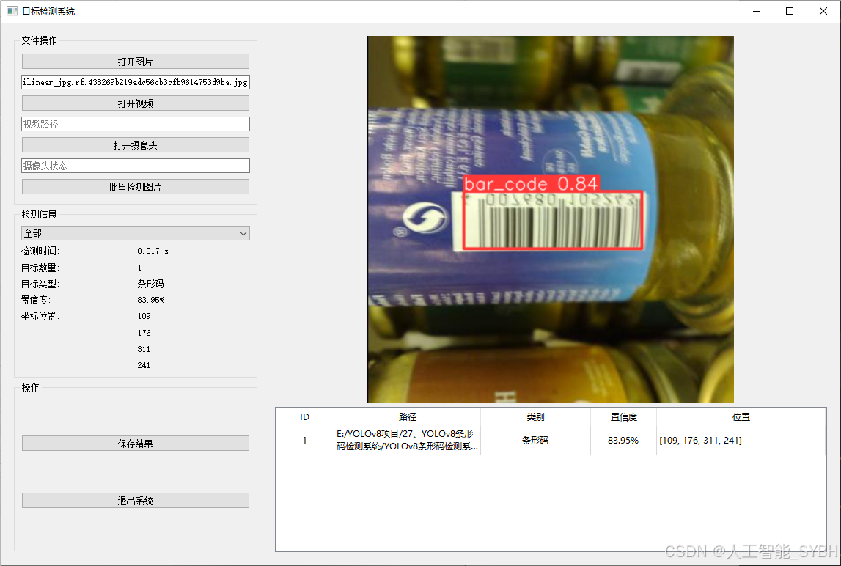Maximize the 目标检测系统 window
Image resolution: width=841 pixels, height=566 pixels.
click(790, 11)
